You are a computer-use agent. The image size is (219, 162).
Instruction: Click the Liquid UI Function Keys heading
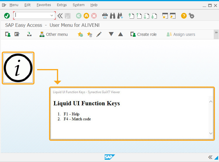click(87, 103)
